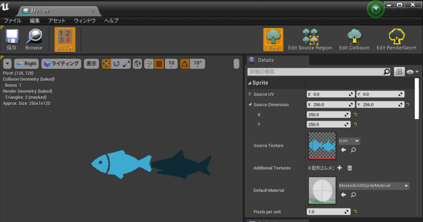Toggle Src Tex source texture view
The height and width of the screenshot is (222, 423).
[x=65, y=40]
